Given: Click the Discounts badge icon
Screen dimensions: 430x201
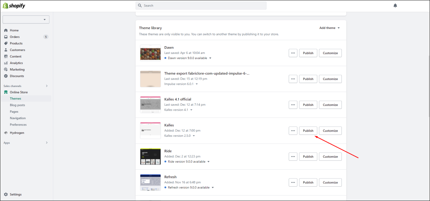Looking at the screenshot, I should [x=6, y=76].
